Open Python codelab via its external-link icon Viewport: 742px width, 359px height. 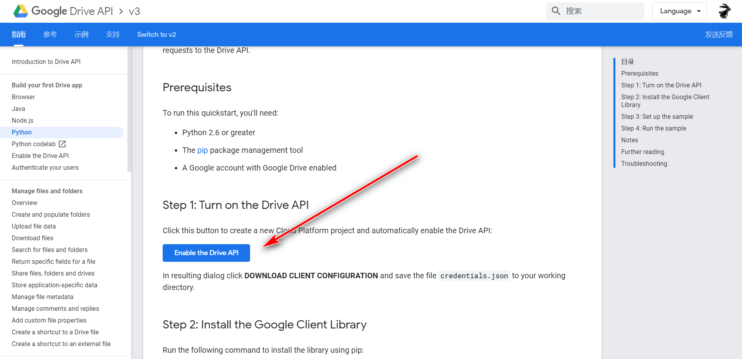(x=63, y=144)
